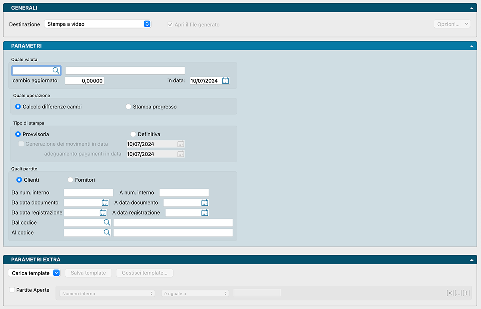The image size is (481, 309).
Task: Select 'Stampa pregresso' radio option
Action: [x=128, y=107]
